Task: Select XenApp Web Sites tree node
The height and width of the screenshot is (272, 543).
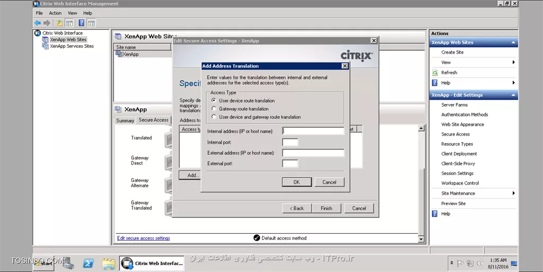Action: 68,39
